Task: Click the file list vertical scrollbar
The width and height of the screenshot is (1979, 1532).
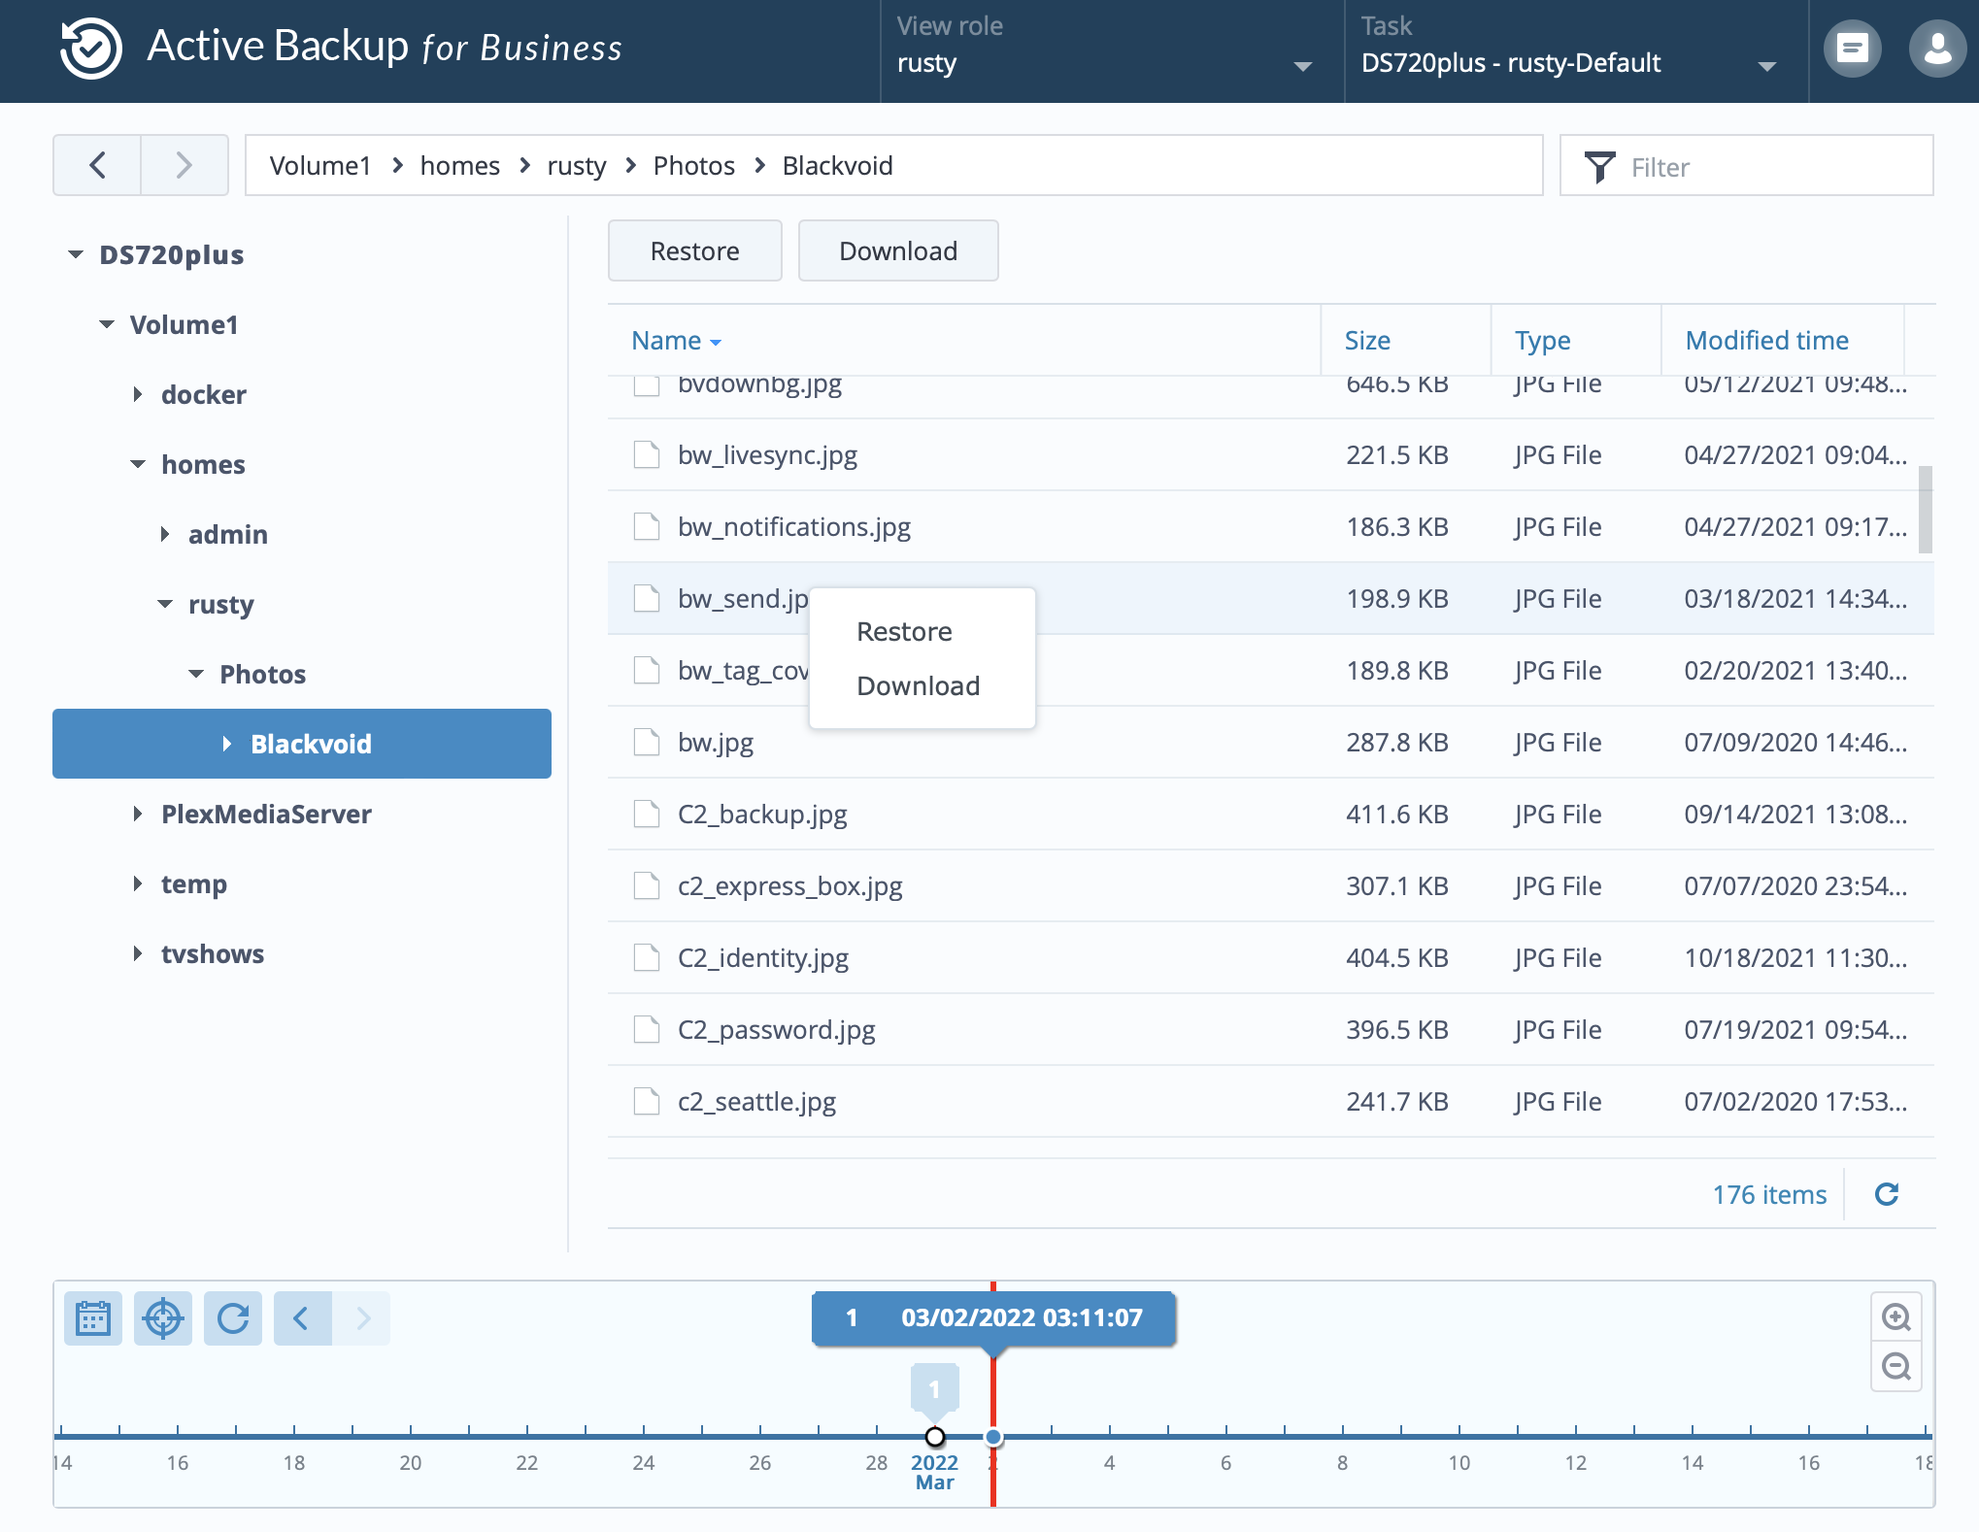Action: click(x=1925, y=510)
